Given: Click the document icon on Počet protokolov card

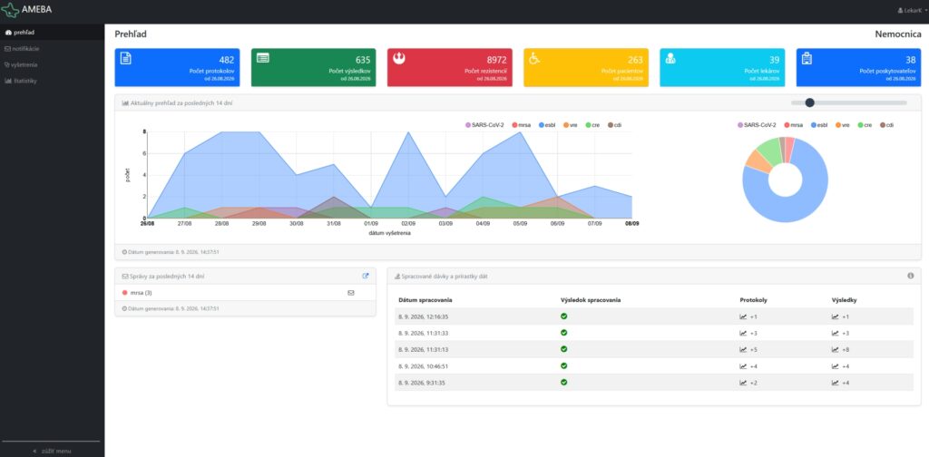Looking at the screenshot, I should click(125, 58).
